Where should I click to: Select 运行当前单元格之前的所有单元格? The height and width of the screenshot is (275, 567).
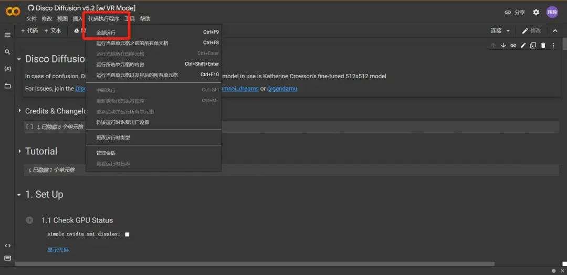(154, 43)
